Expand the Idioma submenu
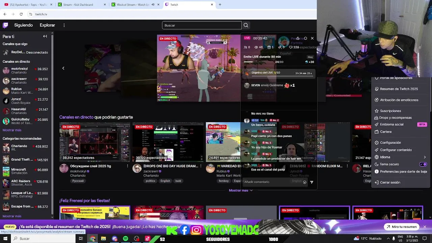Screen dimensions: 432x243 [x=400, y=157]
